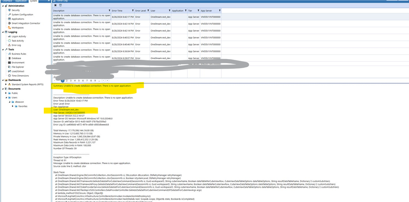This screenshot has height=202, width=409.
Task: Click the Logon Activity icon
Action: [x=10, y=36]
